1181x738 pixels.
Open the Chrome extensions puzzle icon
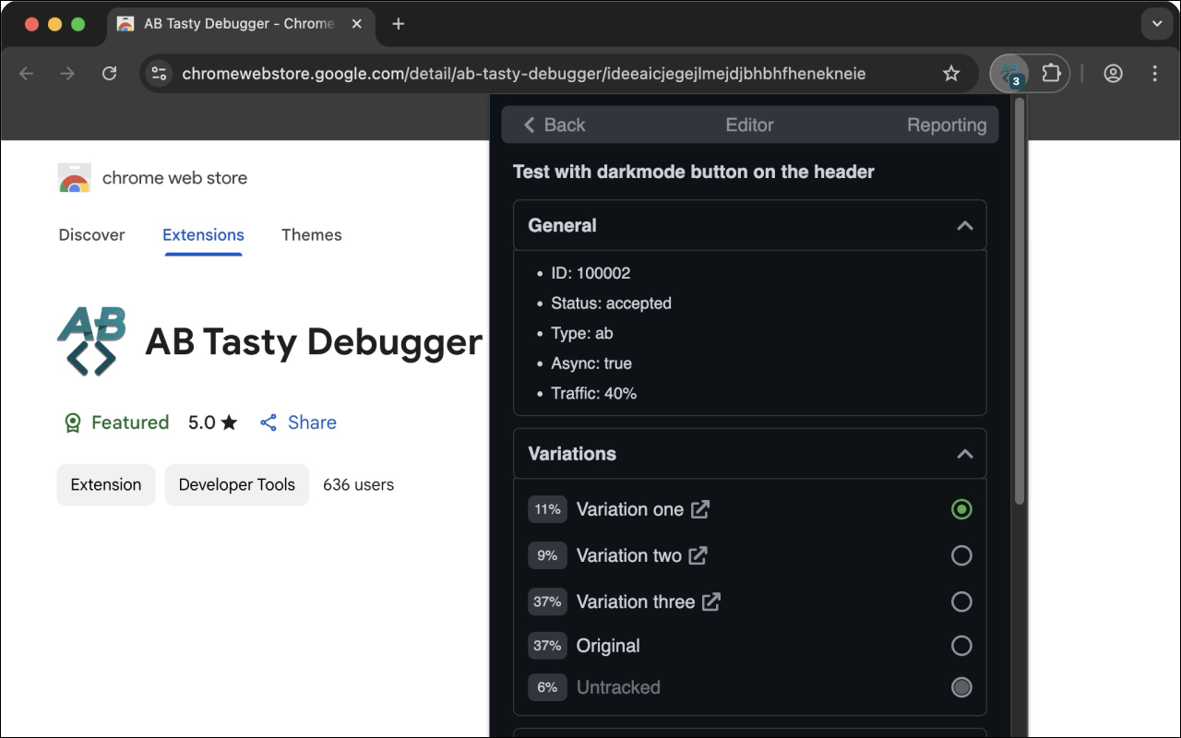(x=1051, y=73)
